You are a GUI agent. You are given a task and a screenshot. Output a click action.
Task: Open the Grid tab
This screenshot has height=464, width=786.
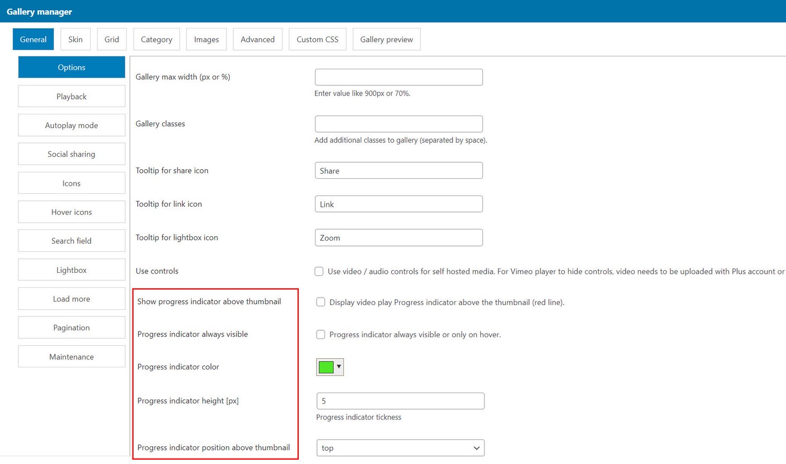pos(112,39)
